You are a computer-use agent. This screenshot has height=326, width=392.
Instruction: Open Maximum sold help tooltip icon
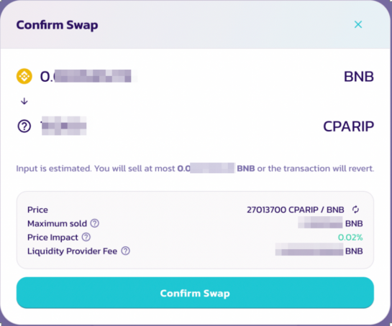point(94,223)
